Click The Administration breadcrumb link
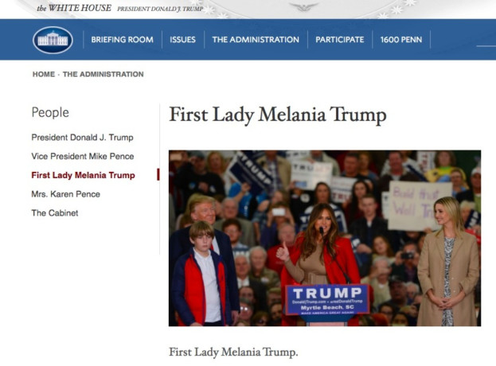The height and width of the screenshot is (366, 496). click(x=103, y=74)
